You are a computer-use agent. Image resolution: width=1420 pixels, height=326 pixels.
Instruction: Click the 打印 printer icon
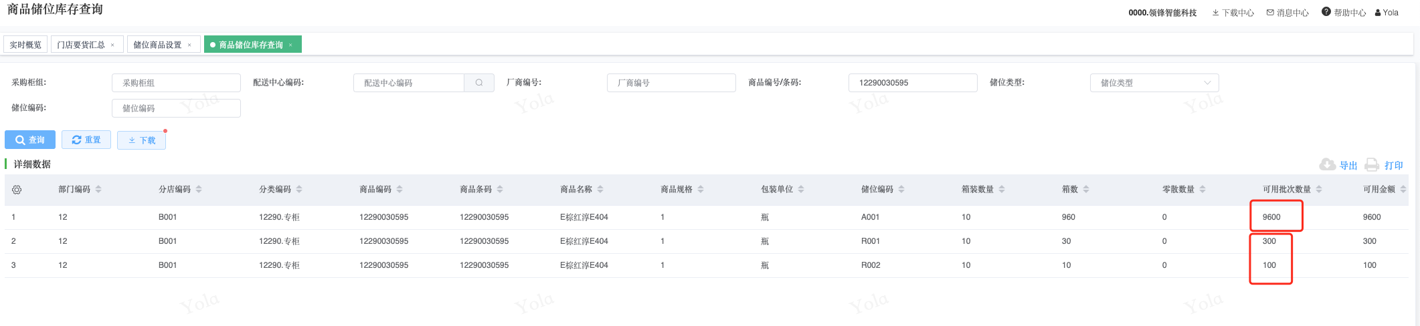(1372, 165)
